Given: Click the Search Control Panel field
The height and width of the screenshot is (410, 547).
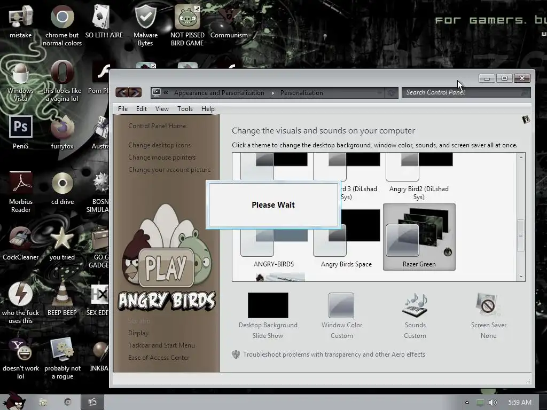Looking at the screenshot, I should click(466, 92).
